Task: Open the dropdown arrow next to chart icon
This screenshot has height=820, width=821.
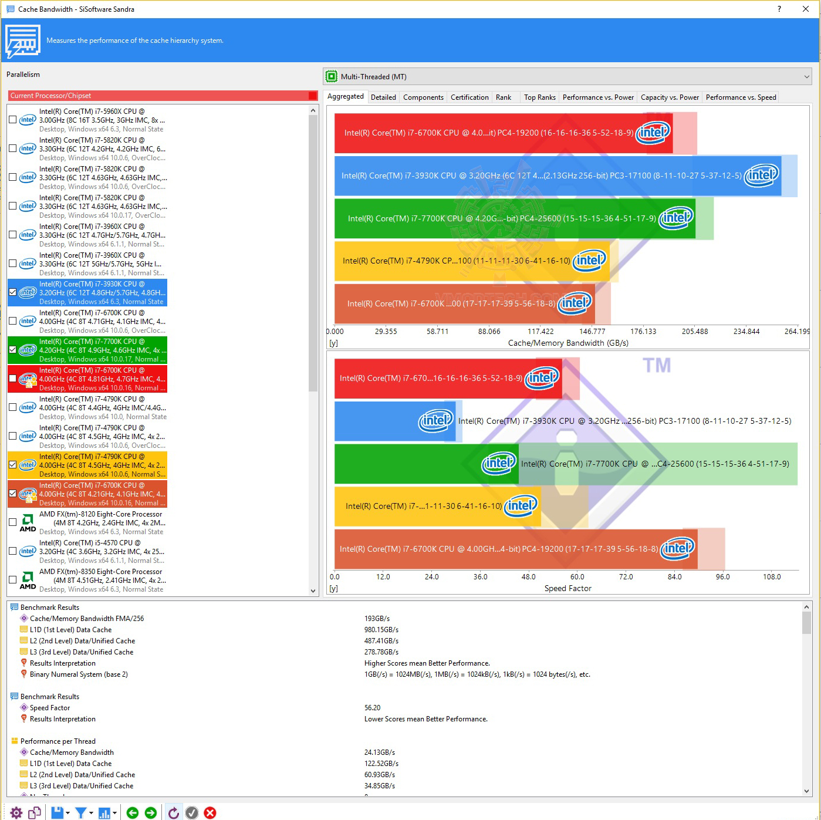Action: coord(114,813)
